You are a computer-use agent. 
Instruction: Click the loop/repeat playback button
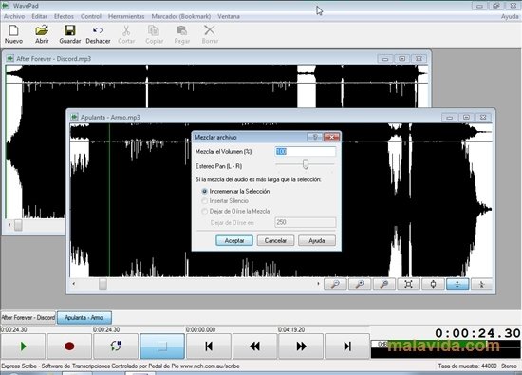point(116,347)
